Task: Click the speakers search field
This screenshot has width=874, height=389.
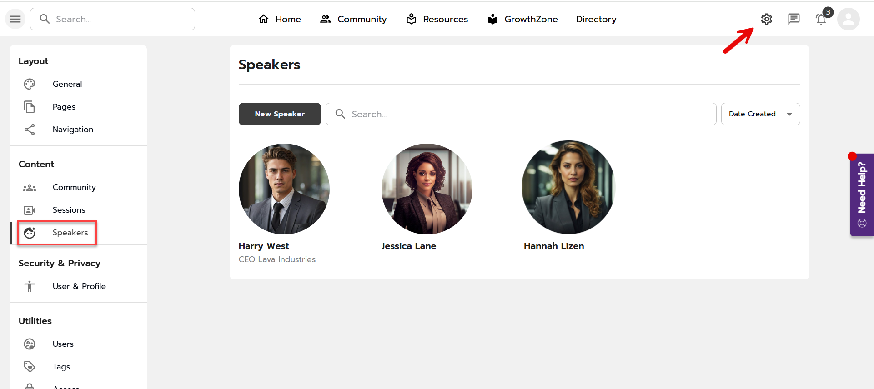Action: (521, 114)
